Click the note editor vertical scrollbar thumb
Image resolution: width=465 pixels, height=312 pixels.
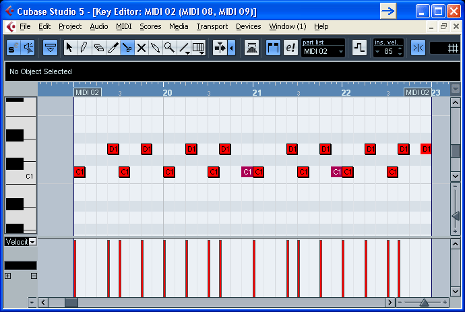click(456, 151)
